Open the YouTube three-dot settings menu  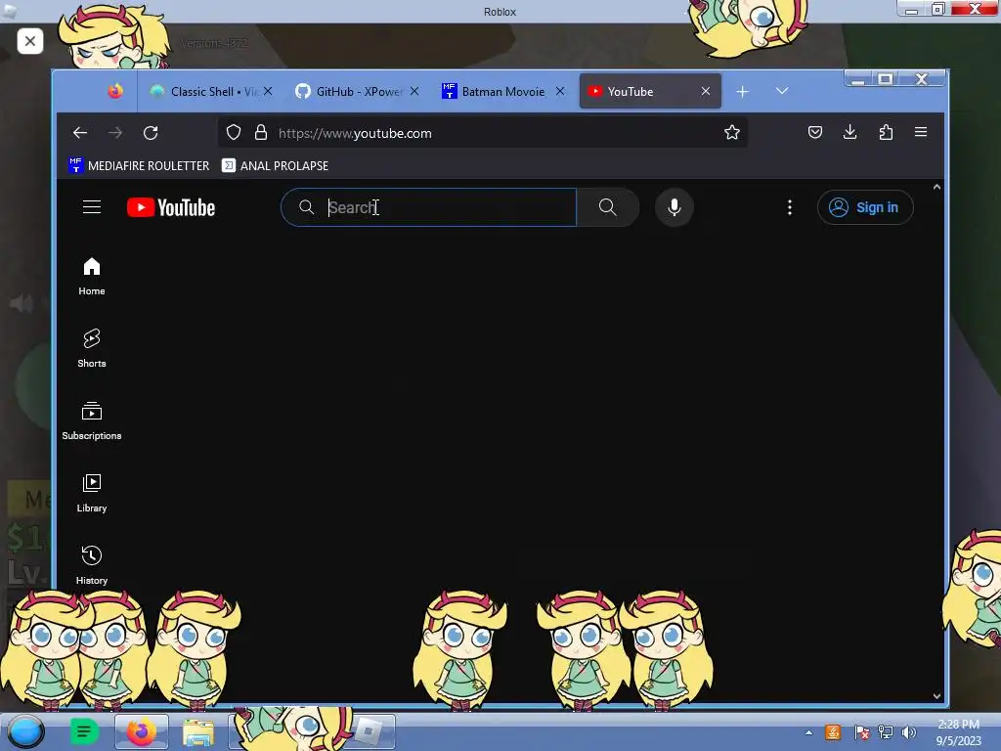click(790, 207)
